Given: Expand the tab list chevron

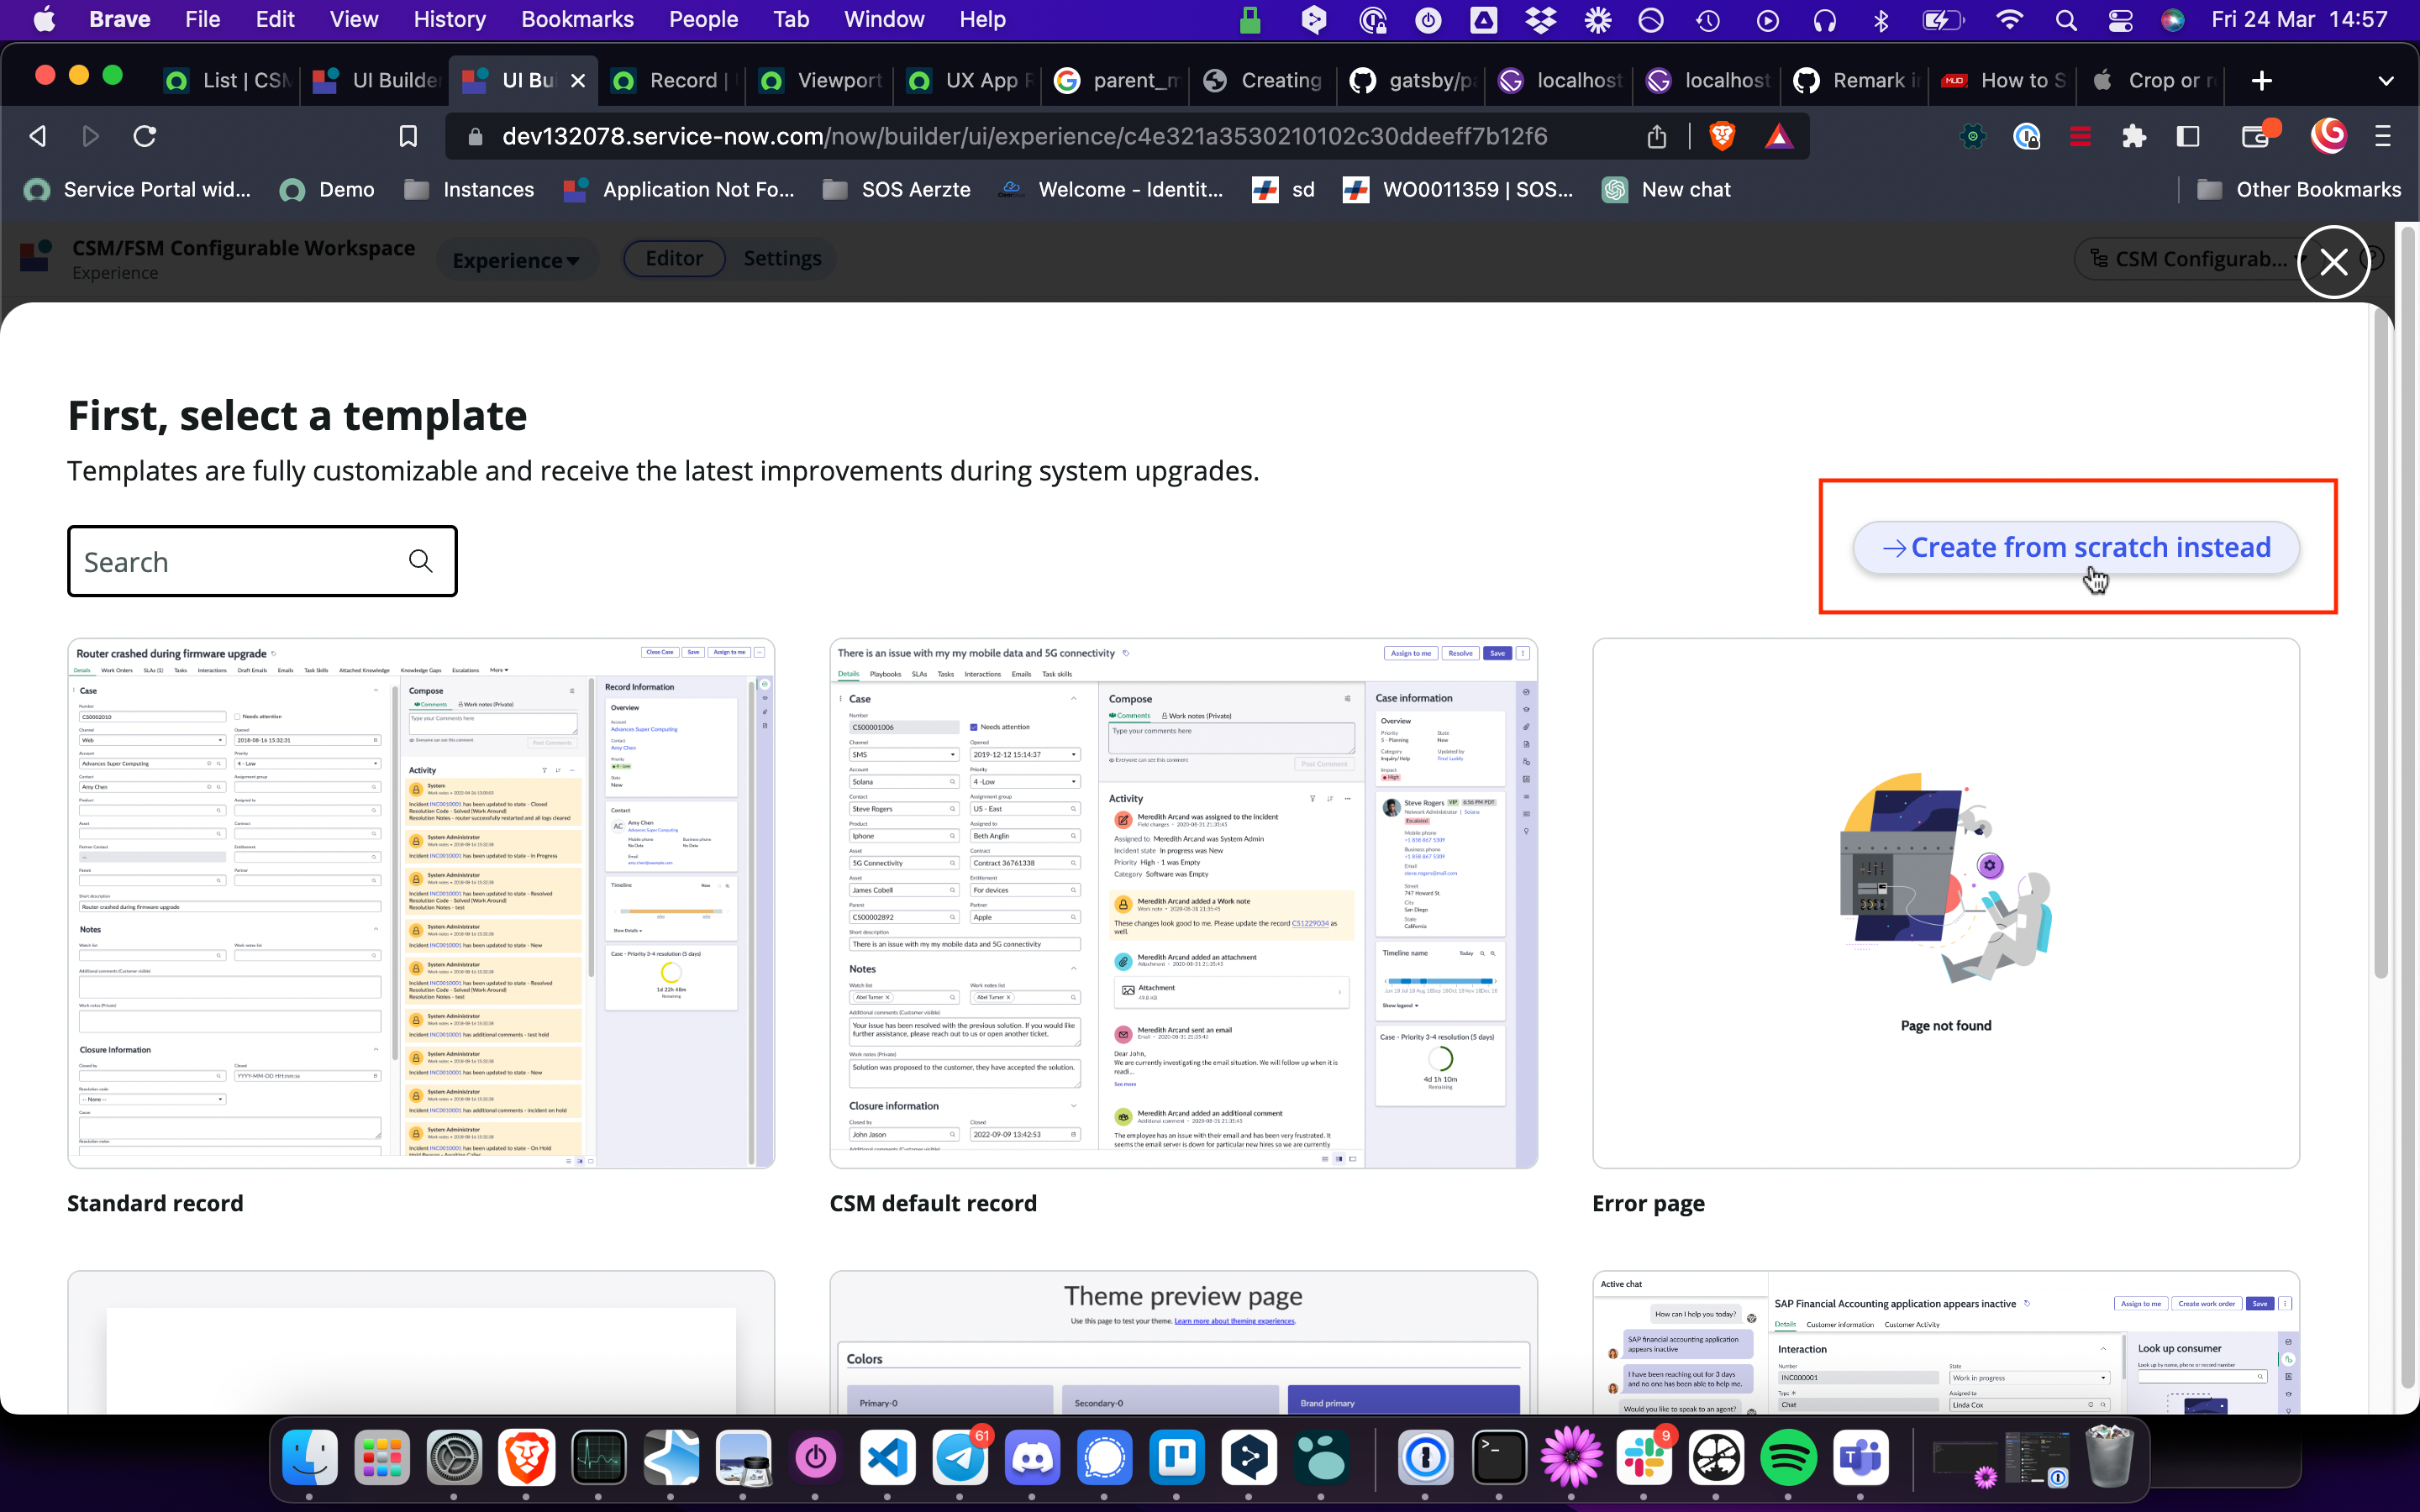Looking at the screenshot, I should (x=2385, y=81).
